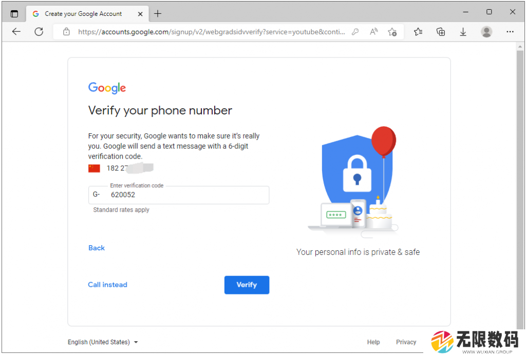Reload the page with the refresh icon
This screenshot has width=526, height=355.
point(39,32)
